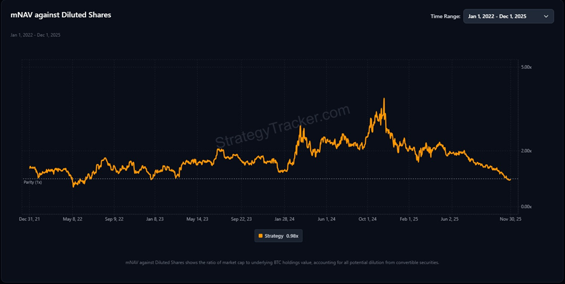Click the 'Nov 30, 25' x-axis tick
This screenshot has height=284, width=565.
click(x=510, y=218)
